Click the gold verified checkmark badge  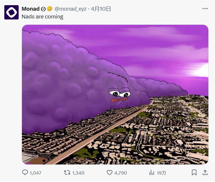pos(50,9)
